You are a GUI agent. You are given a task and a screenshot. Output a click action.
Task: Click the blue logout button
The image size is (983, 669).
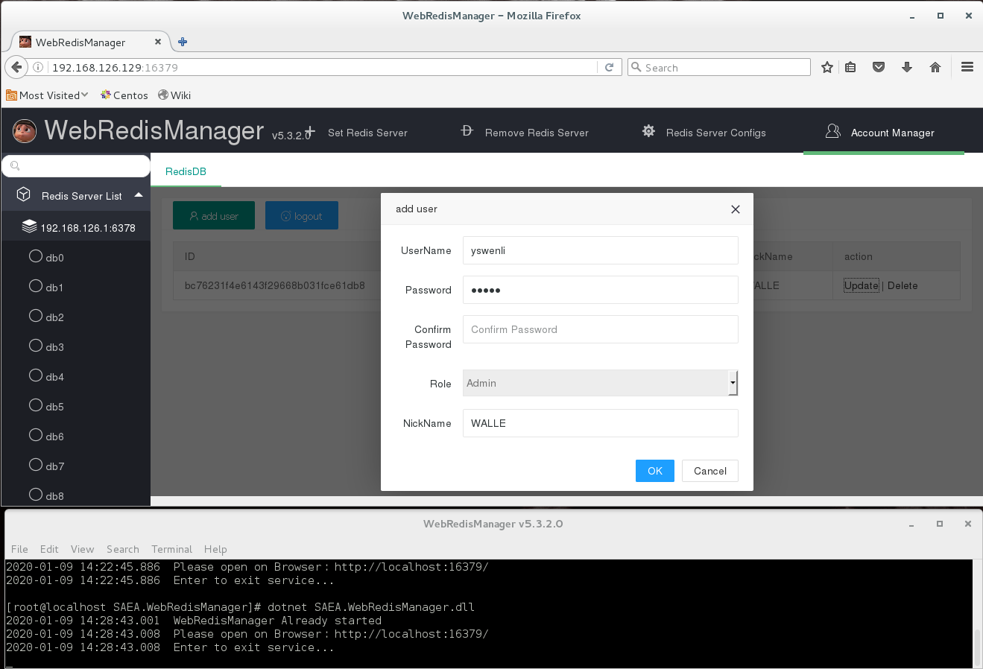click(302, 215)
